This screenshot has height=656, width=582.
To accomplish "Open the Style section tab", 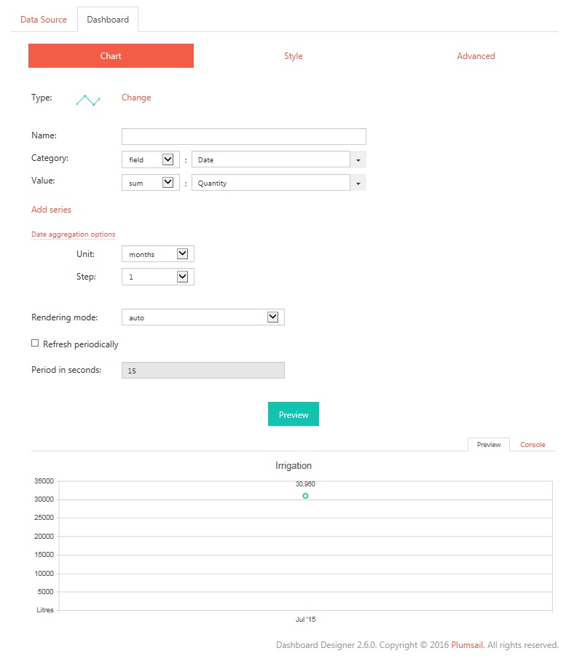I will tap(293, 56).
